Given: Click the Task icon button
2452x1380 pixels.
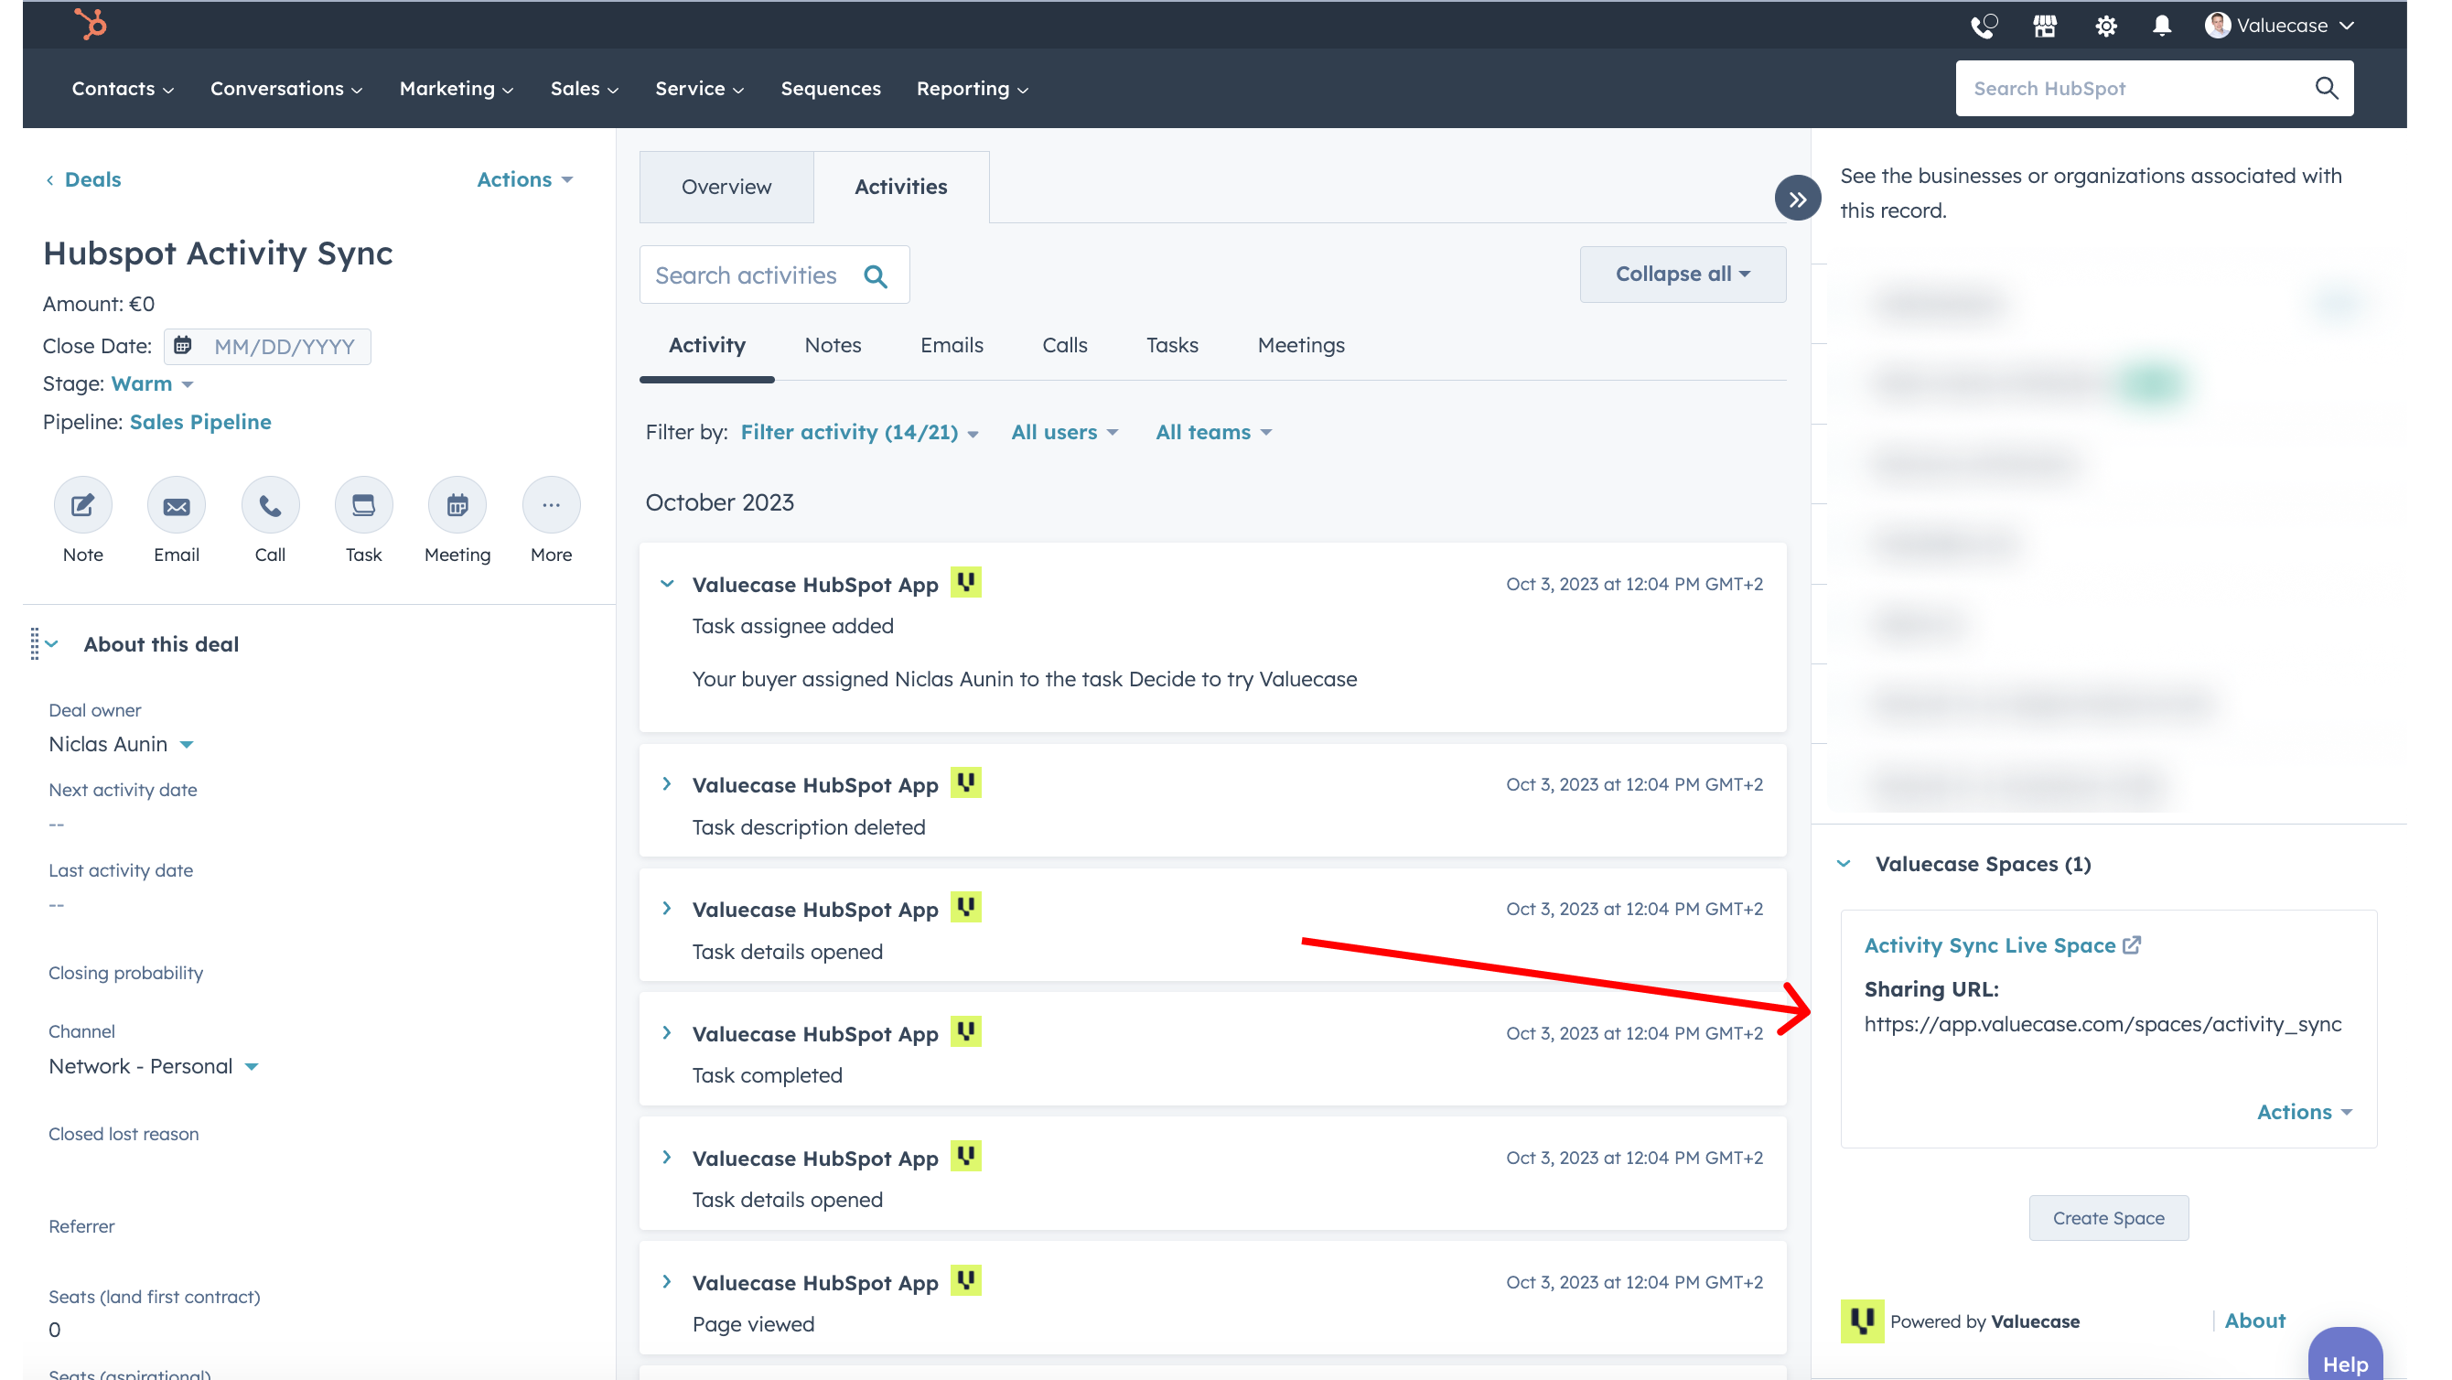Looking at the screenshot, I should click(363, 505).
